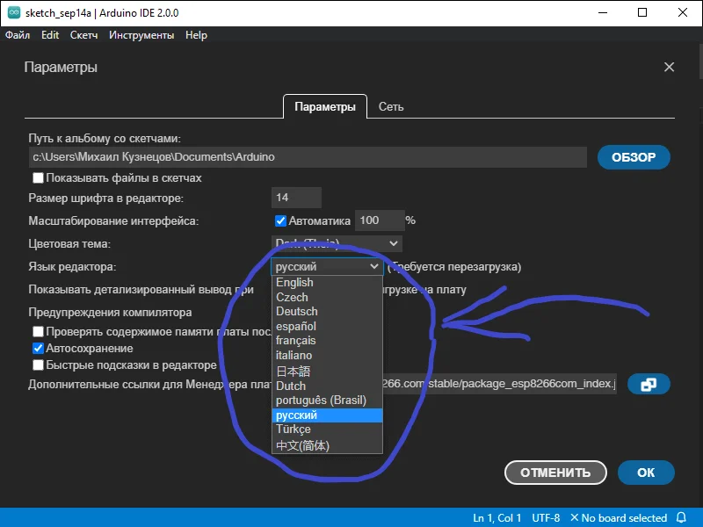Select English from the language list

point(295,283)
